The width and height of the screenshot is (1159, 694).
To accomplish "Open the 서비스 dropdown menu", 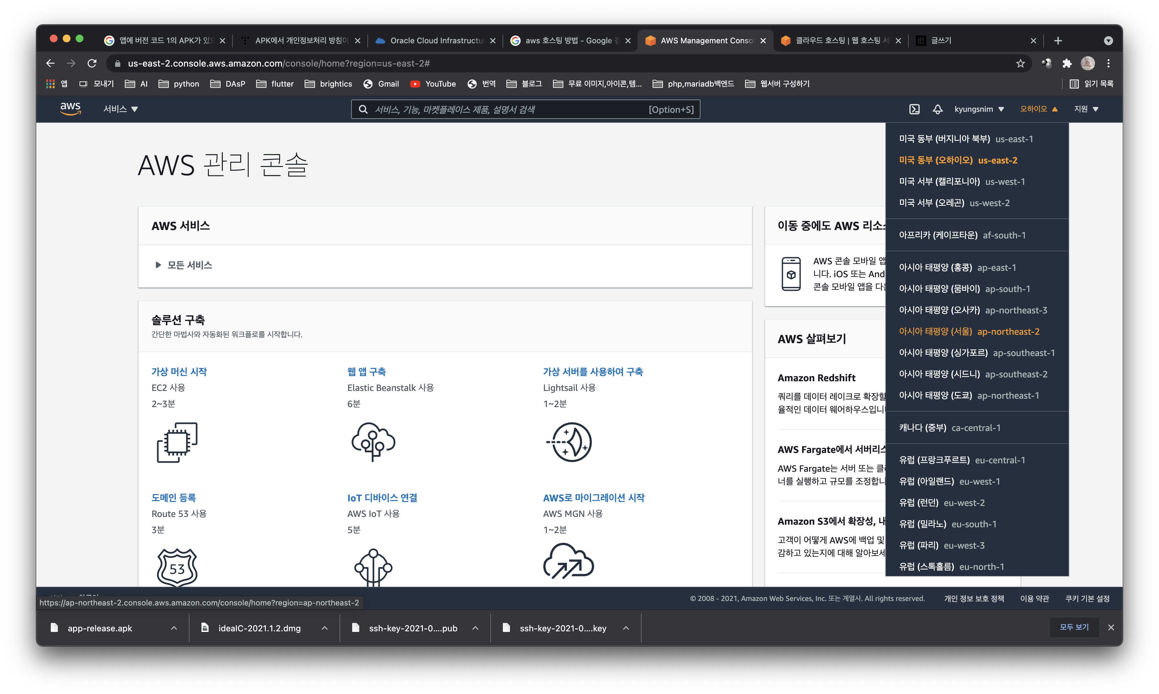I will [x=120, y=109].
